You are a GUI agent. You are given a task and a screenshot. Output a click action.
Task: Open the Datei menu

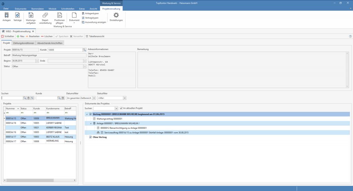[6, 9]
